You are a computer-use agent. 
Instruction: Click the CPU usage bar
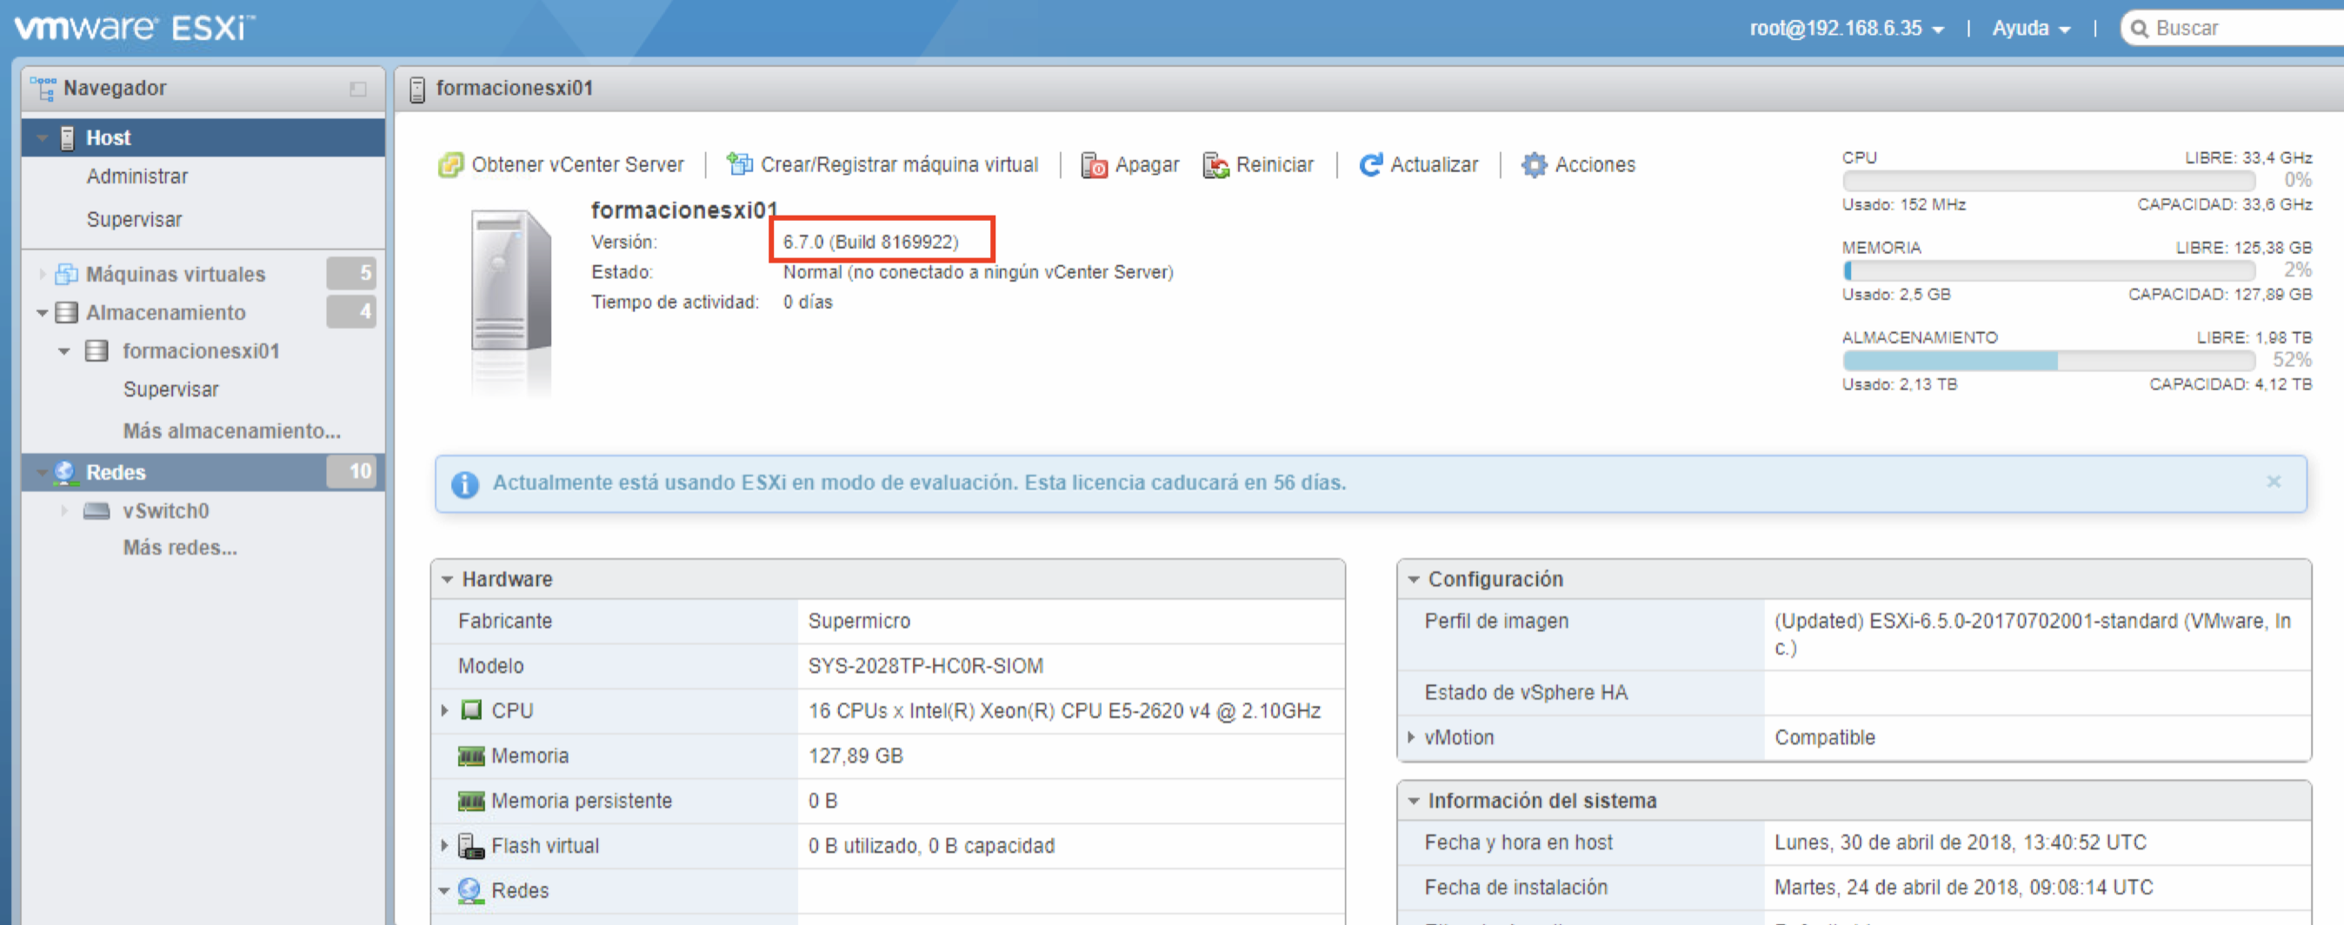2049,180
